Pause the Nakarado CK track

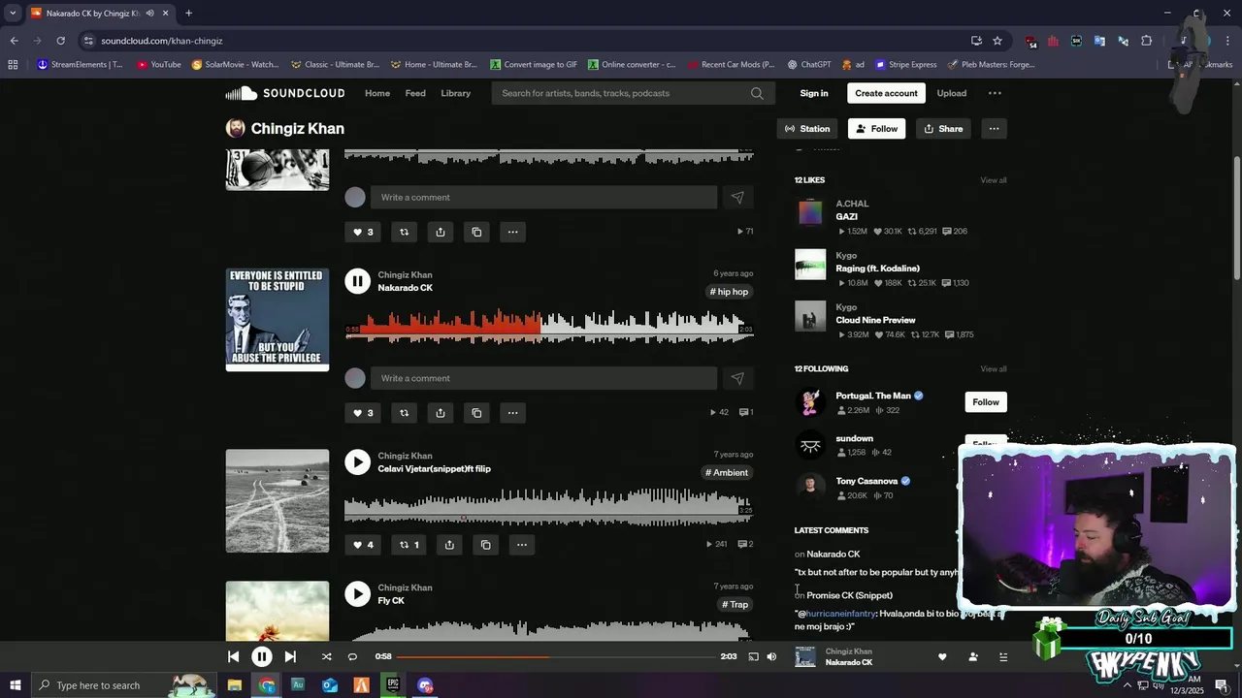[x=357, y=281]
